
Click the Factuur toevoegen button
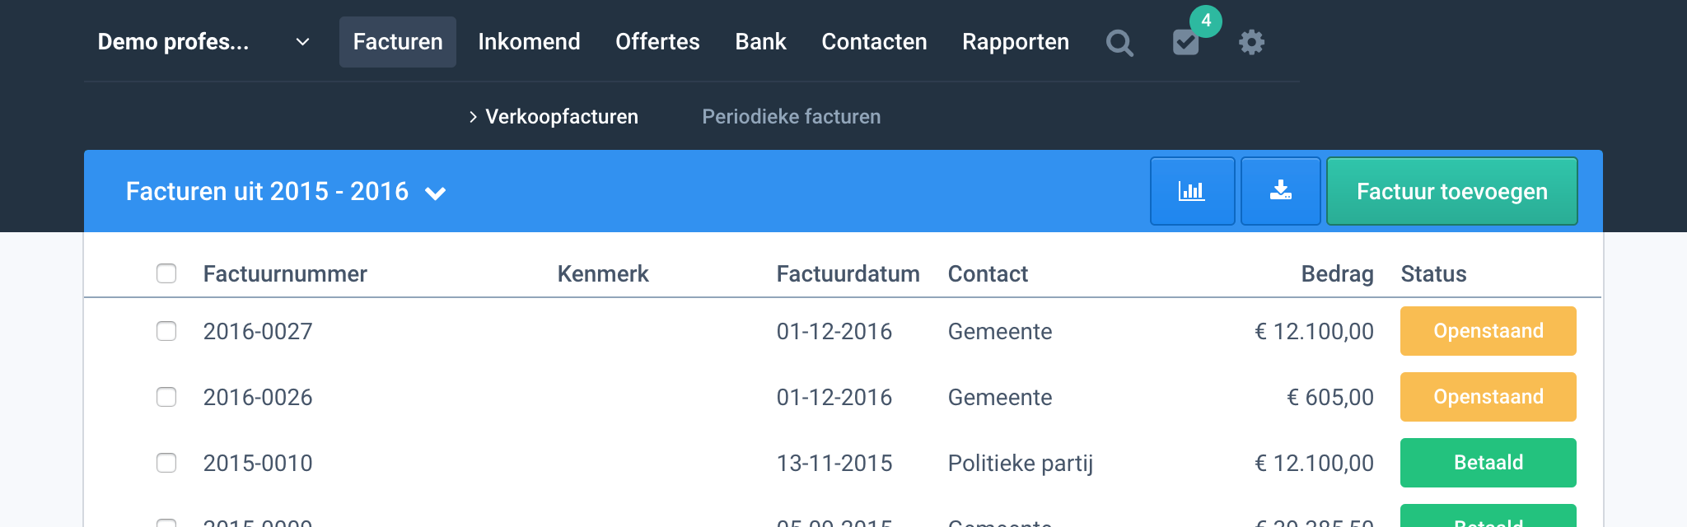click(1451, 191)
